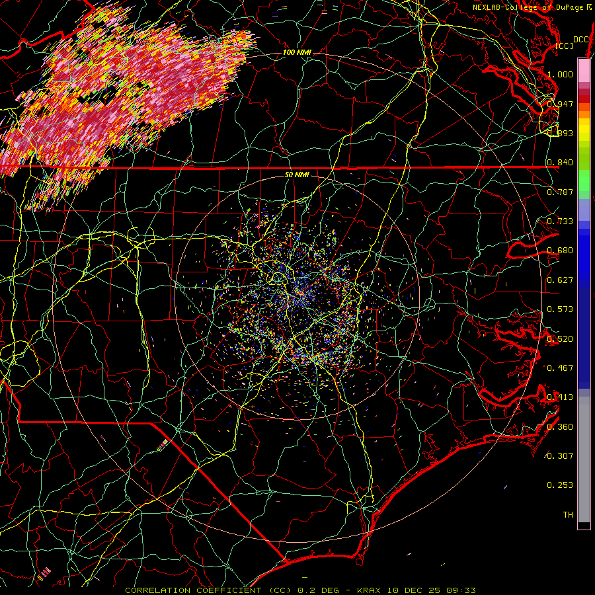Select the 0.307 scale value
This screenshot has width=595, height=595.
click(560, 456)
